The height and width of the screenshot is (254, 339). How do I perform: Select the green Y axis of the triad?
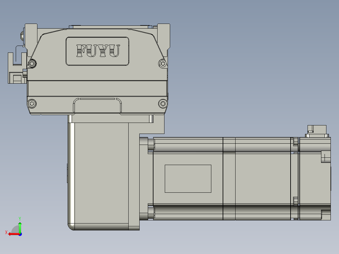coord(20,227)
